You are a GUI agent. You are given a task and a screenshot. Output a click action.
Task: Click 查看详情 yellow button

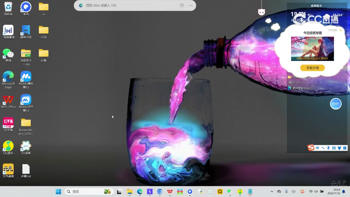pos(312,68)
